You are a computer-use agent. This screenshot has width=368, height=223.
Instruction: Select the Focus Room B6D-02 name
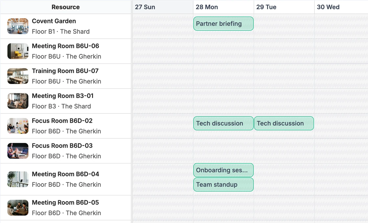pos(62,121)
